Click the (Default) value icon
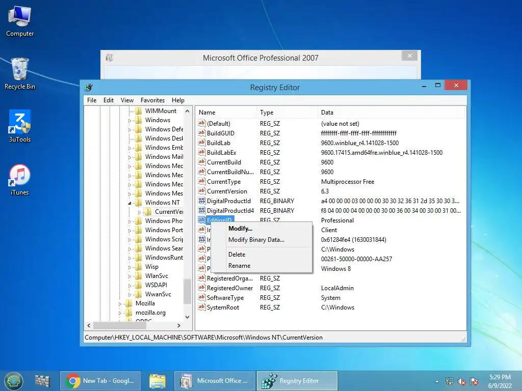This screenshot has height=391, width=522. 202,123
